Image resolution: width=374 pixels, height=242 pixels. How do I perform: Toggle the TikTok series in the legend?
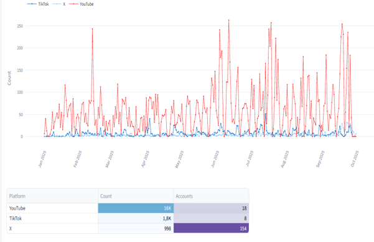(x=38, y=4)
